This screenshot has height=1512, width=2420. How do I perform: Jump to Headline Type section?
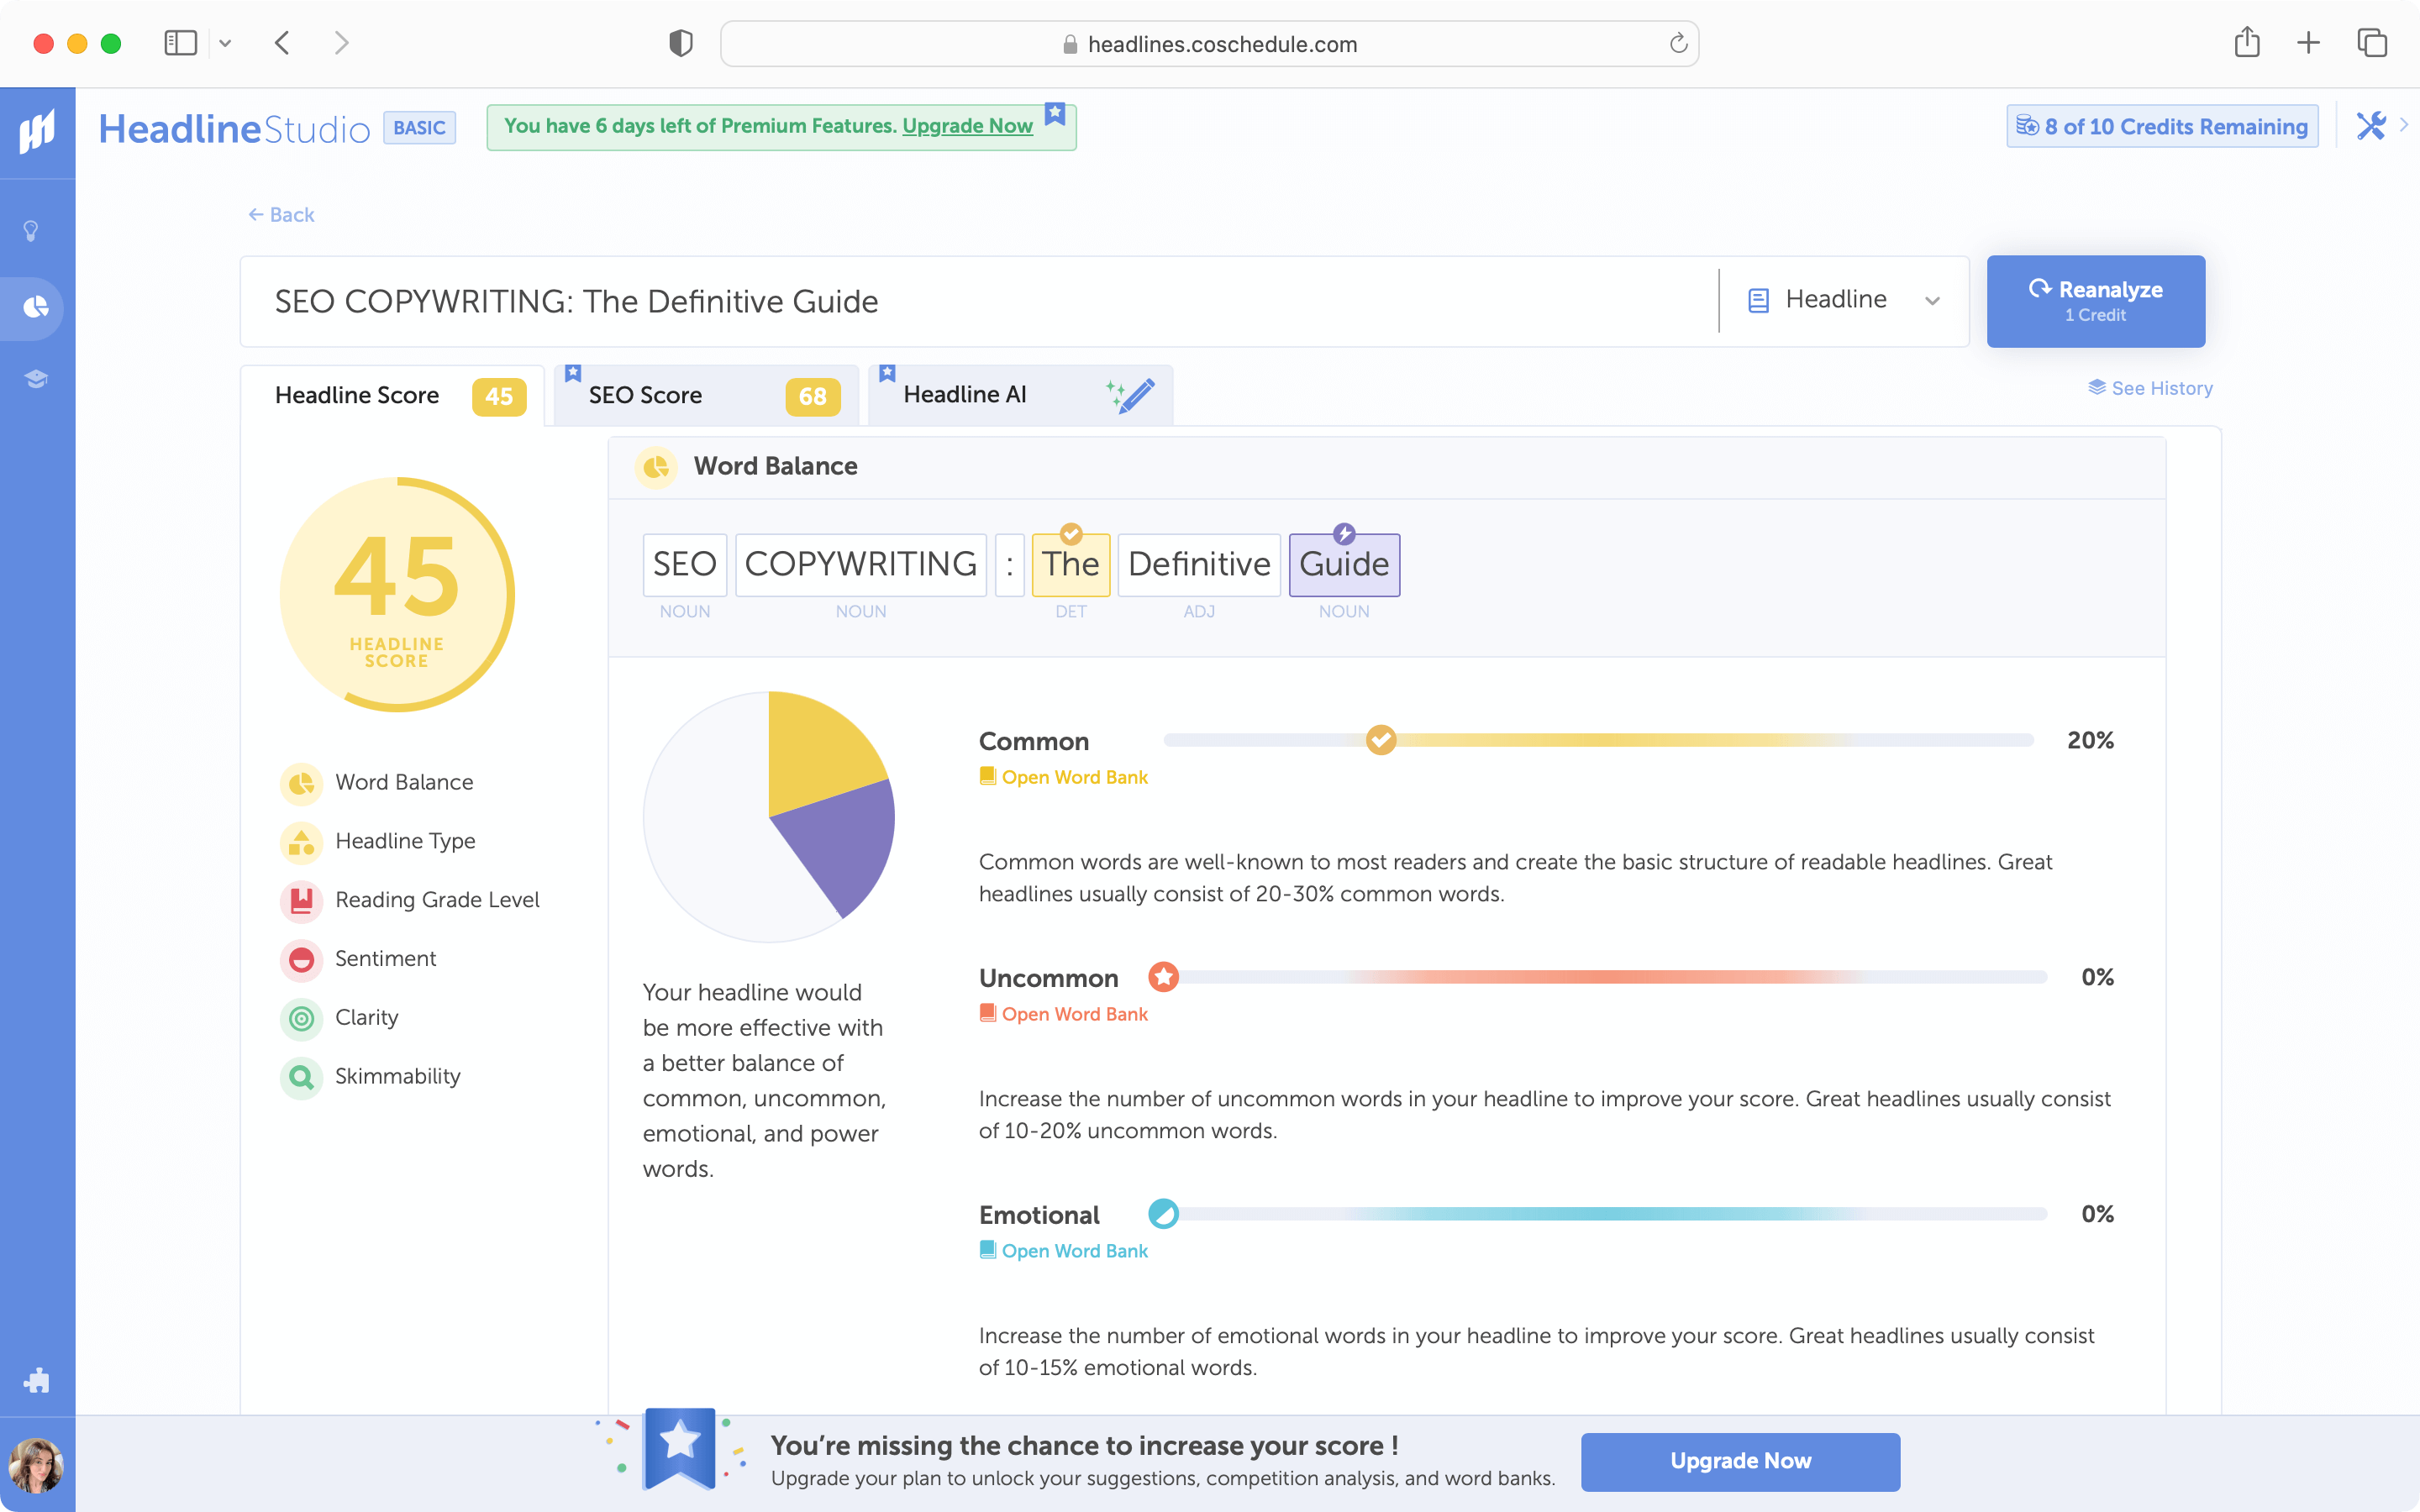coord(378,842)
